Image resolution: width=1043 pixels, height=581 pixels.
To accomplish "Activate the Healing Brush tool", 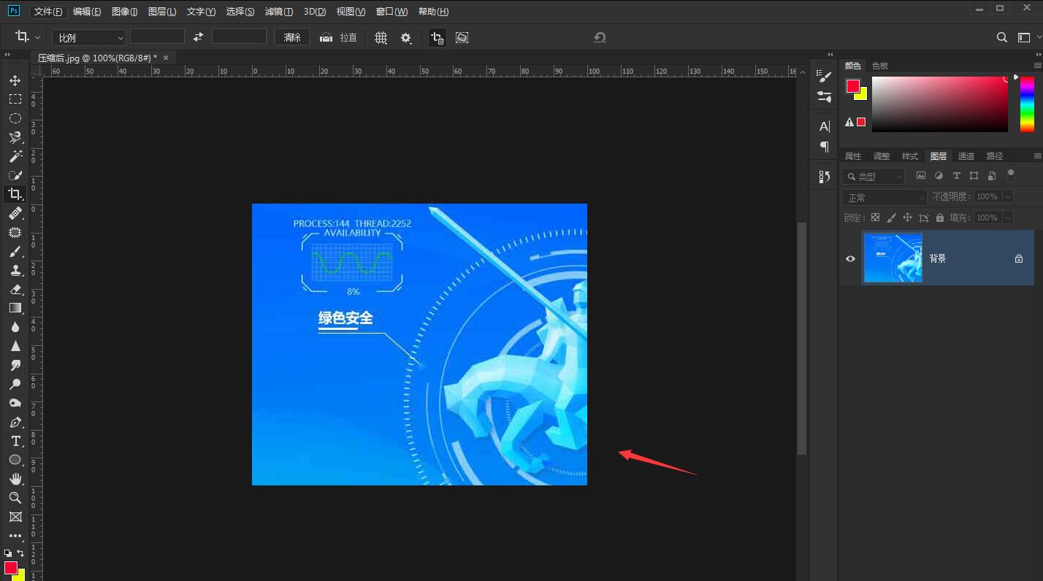I will coord(15,213).
